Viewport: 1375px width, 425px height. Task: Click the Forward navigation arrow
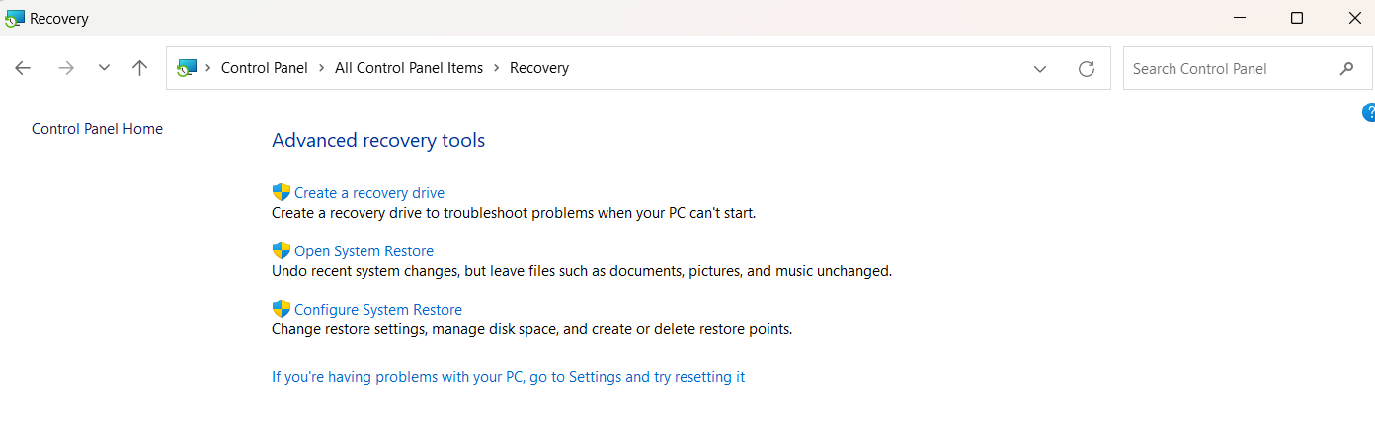pyautogui.click(x=66, y=68)
